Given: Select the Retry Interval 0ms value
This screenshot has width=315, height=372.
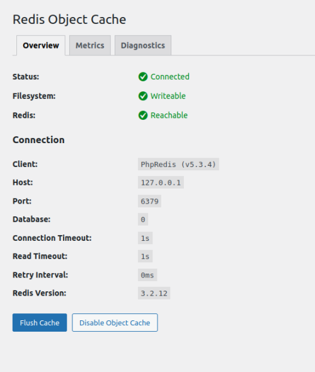Looking at the screenshot, I should coord(147,275).
